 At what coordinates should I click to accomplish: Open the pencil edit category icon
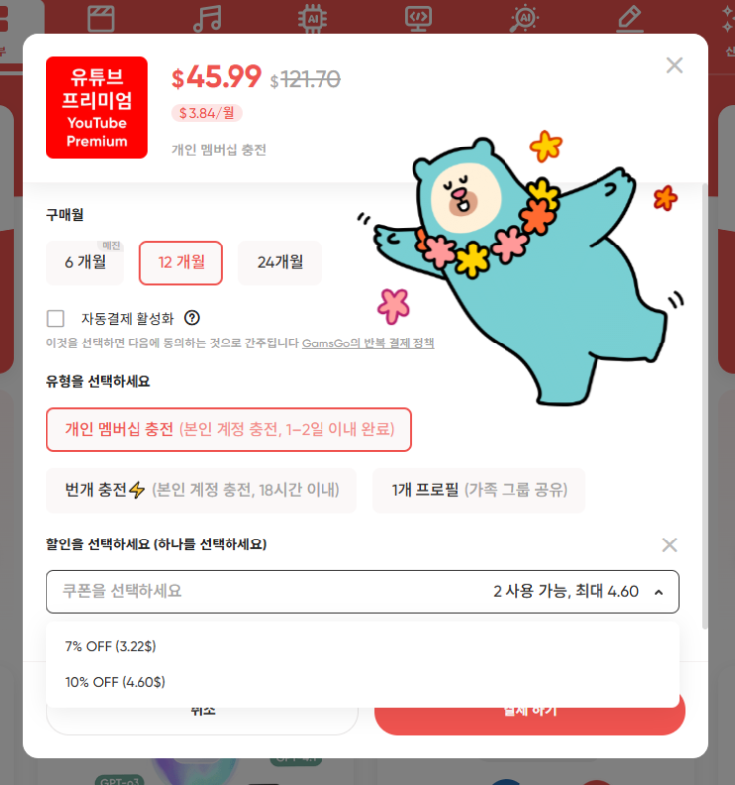630,19
